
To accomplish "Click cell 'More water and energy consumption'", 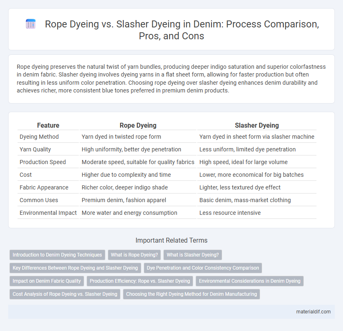I will pyautogui.click(x=129, y=213).
